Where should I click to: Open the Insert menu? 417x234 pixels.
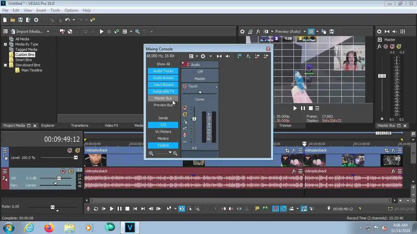41,10
